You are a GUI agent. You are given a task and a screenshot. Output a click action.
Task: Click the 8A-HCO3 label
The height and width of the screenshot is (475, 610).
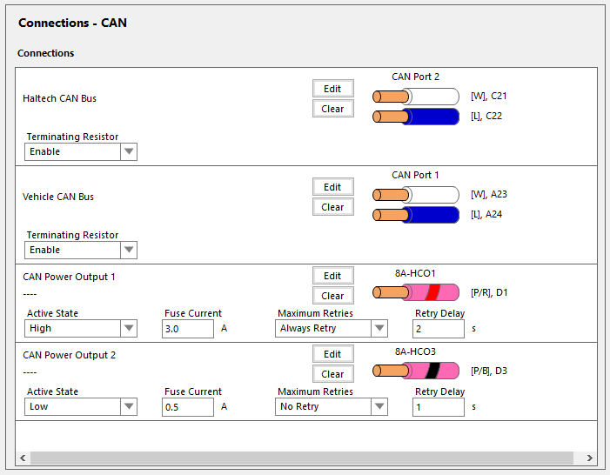coord(415,351)
